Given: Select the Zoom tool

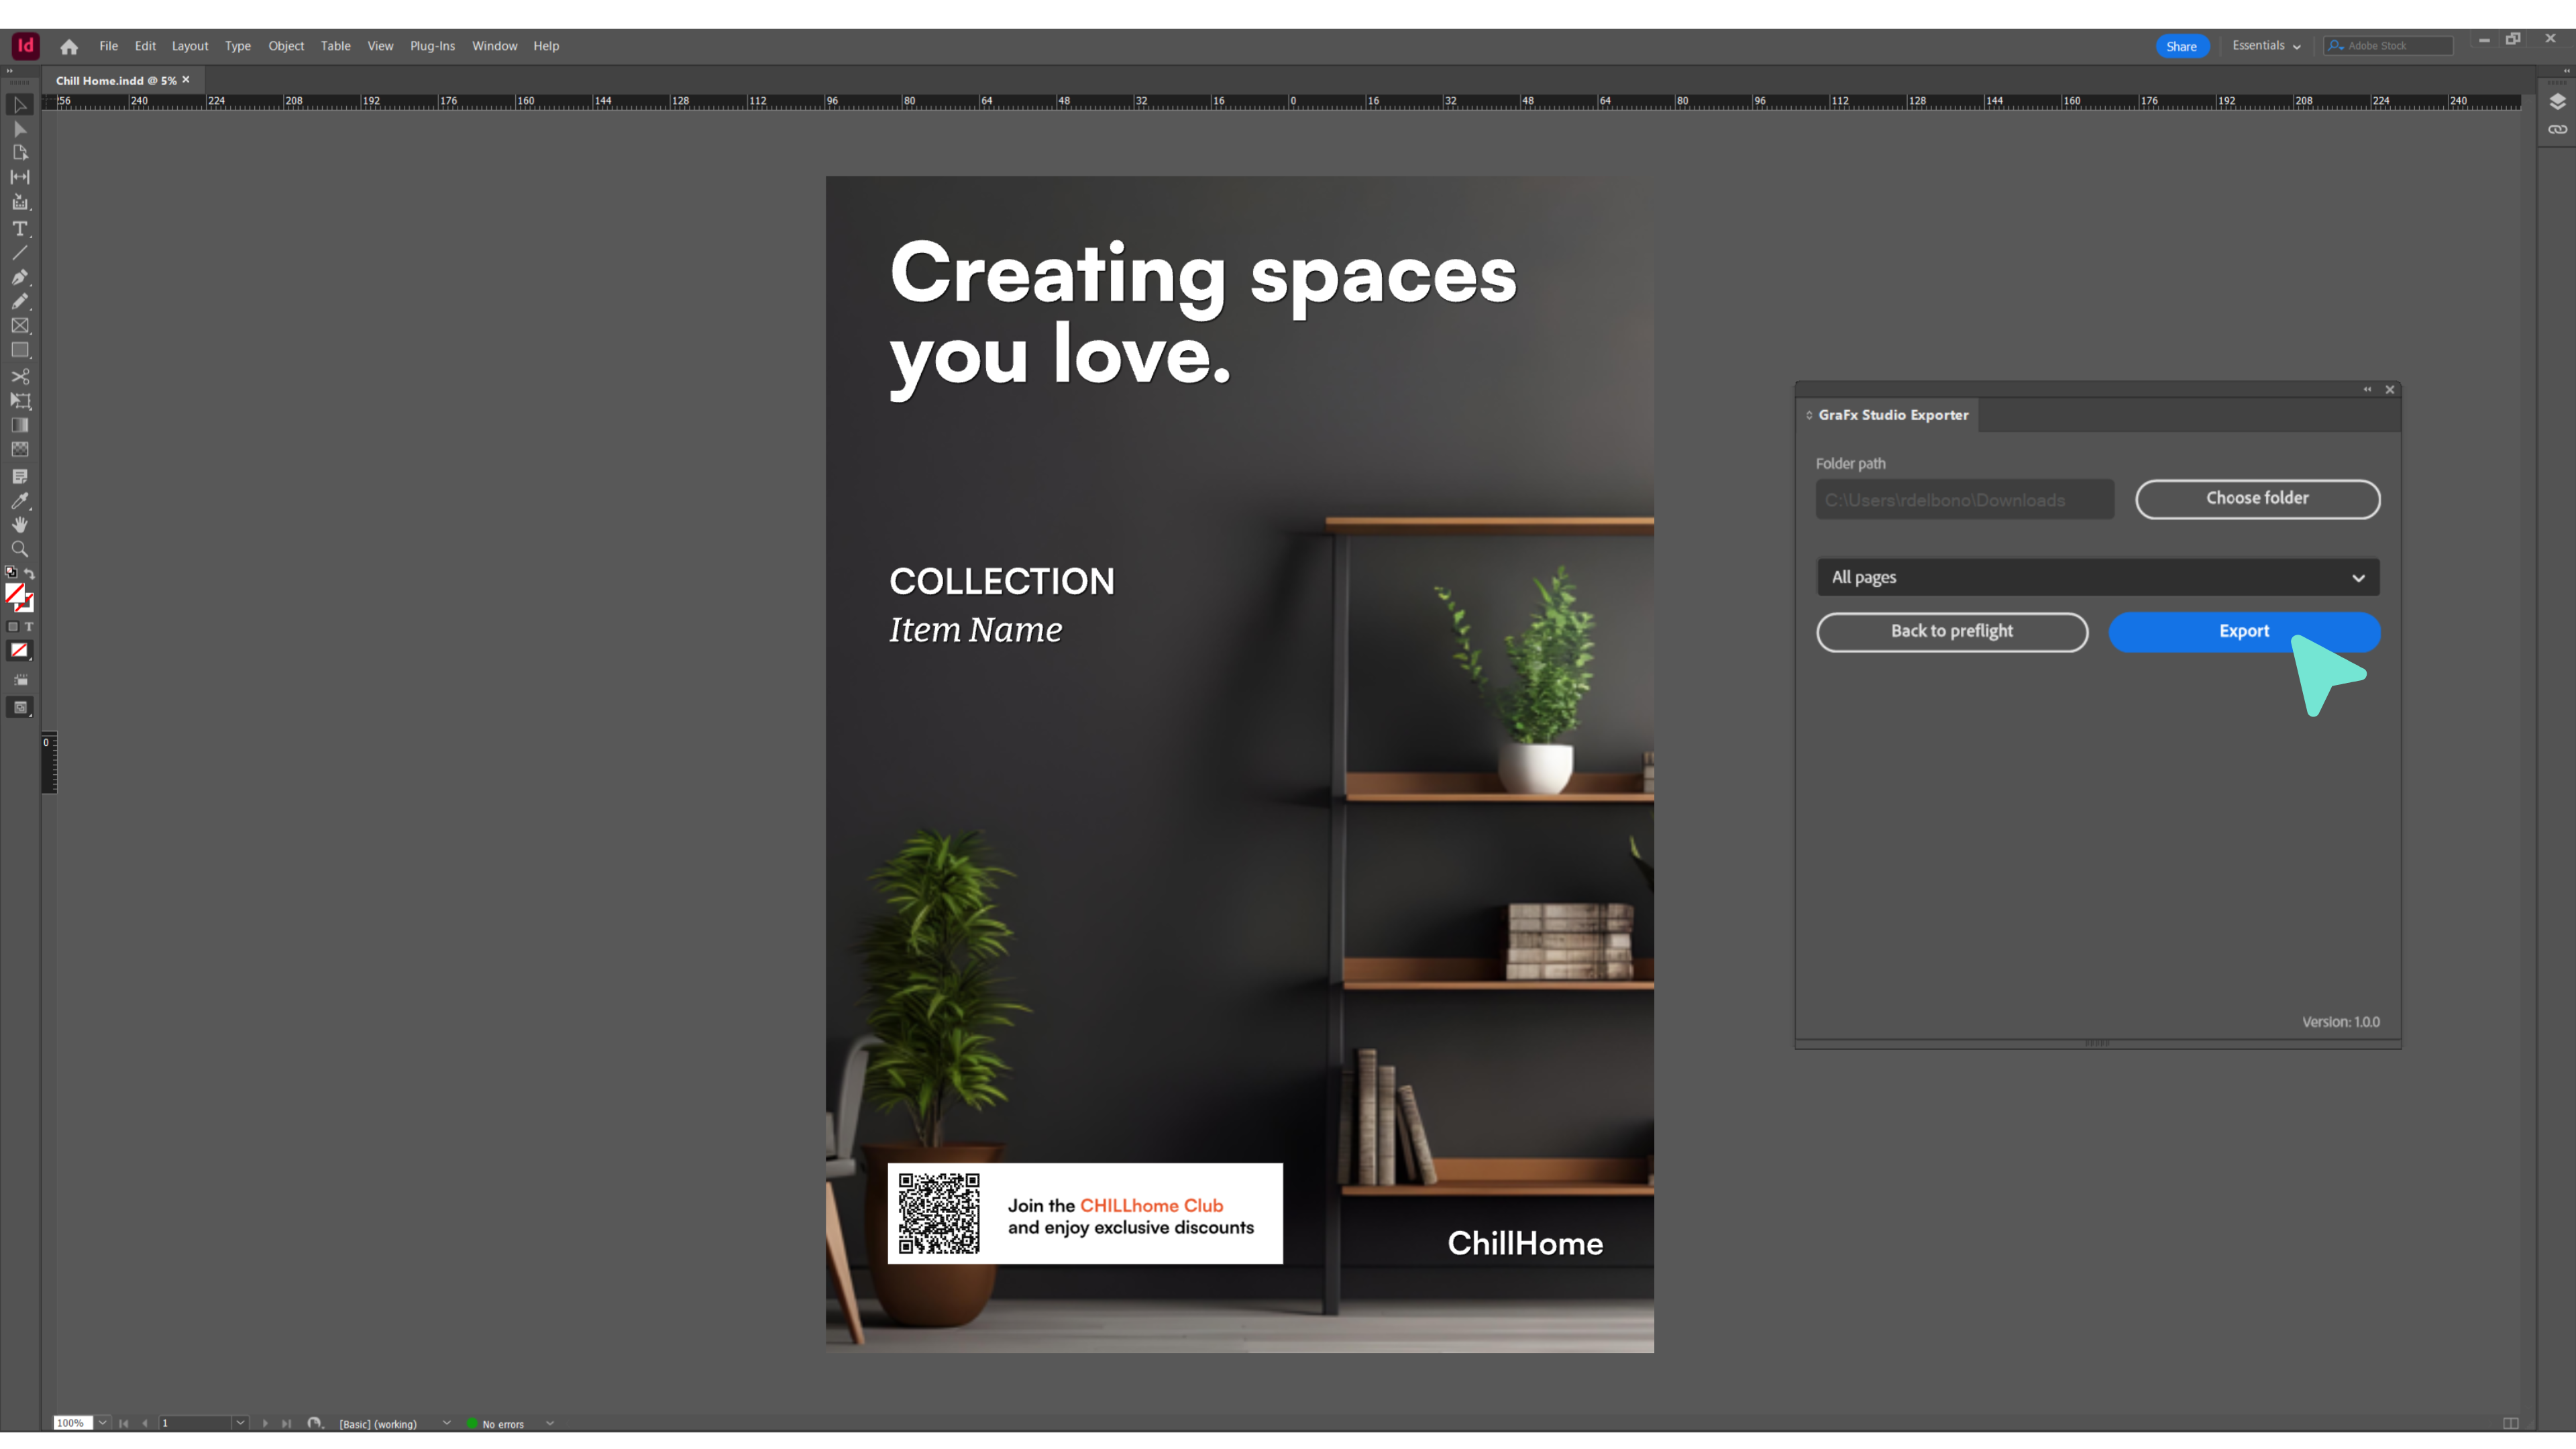Looking at the screenshot, I should coord(20,549).
